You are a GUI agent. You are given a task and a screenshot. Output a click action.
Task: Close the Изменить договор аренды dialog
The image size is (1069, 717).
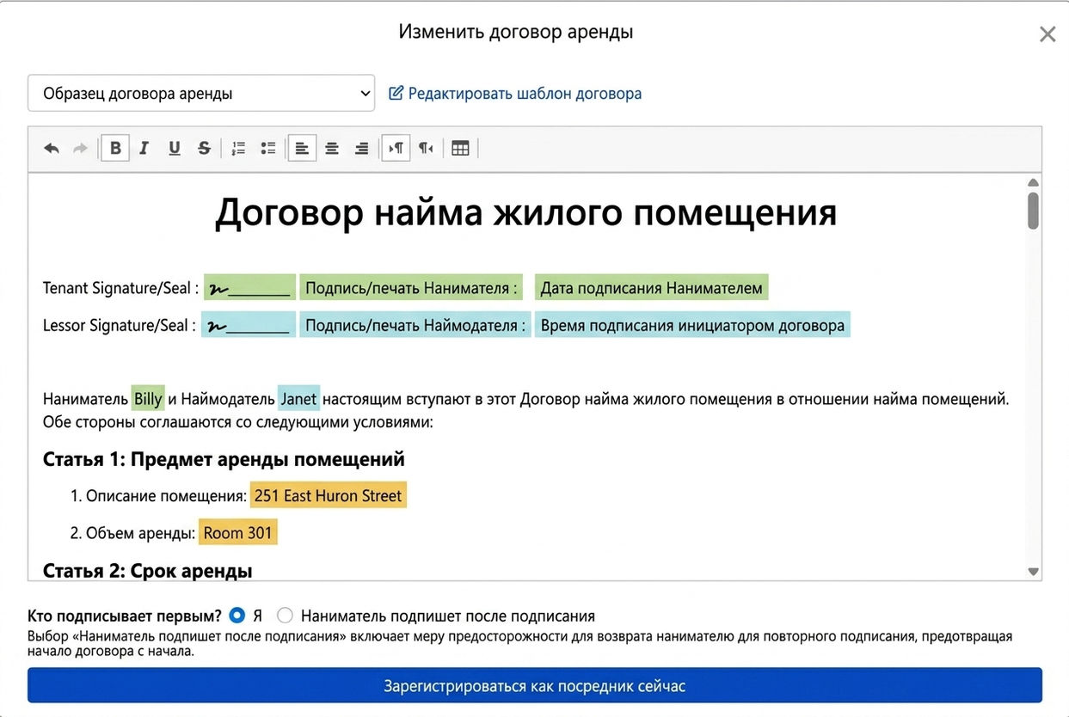1047,34
